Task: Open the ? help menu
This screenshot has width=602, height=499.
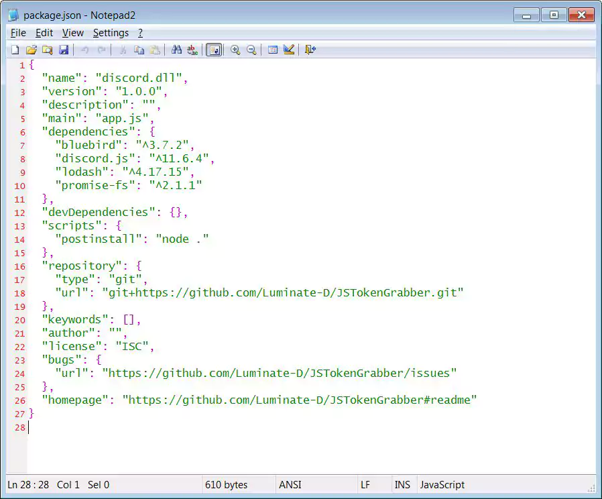Action: (x=141, y=33)
